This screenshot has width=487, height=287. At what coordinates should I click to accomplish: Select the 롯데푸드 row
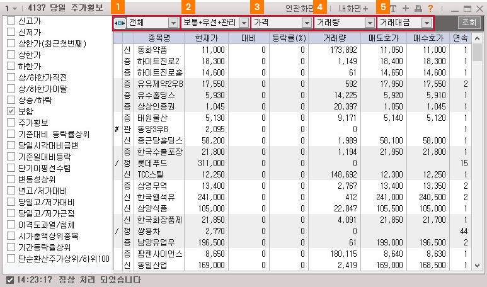coord(292,163)
